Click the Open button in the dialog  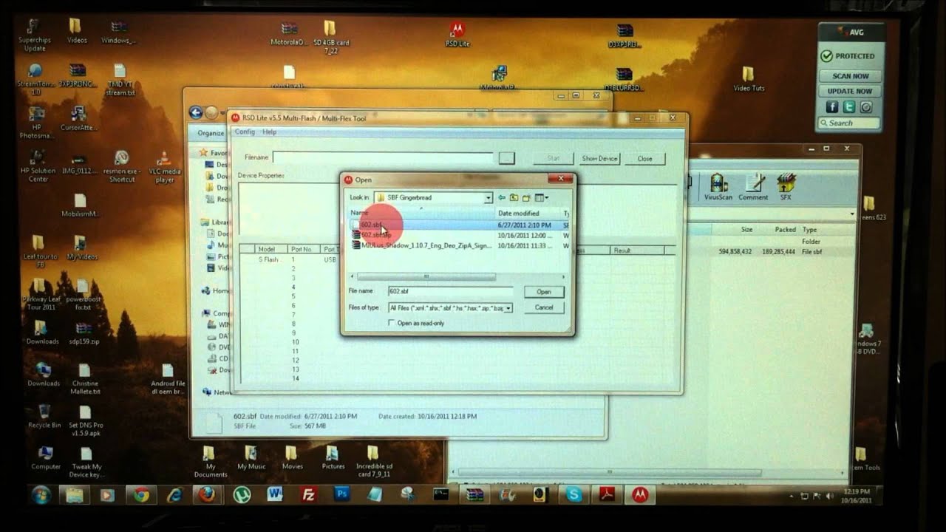544,292
